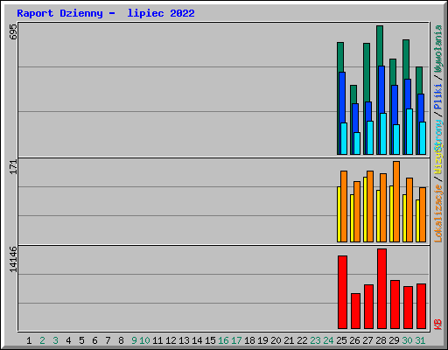Viewport: 448px width, 350px height.
Task: Click the cyan pages bar for day 28
Action: [x=383, y=134]
